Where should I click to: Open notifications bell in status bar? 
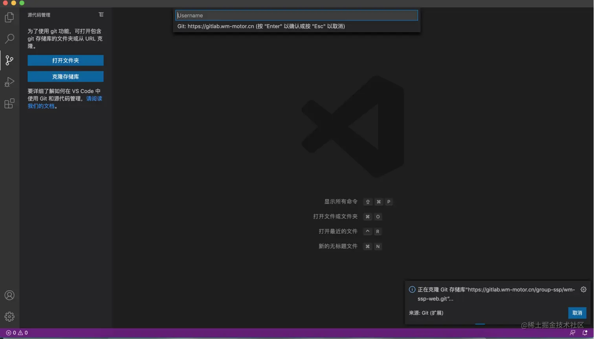click(585, 333)
